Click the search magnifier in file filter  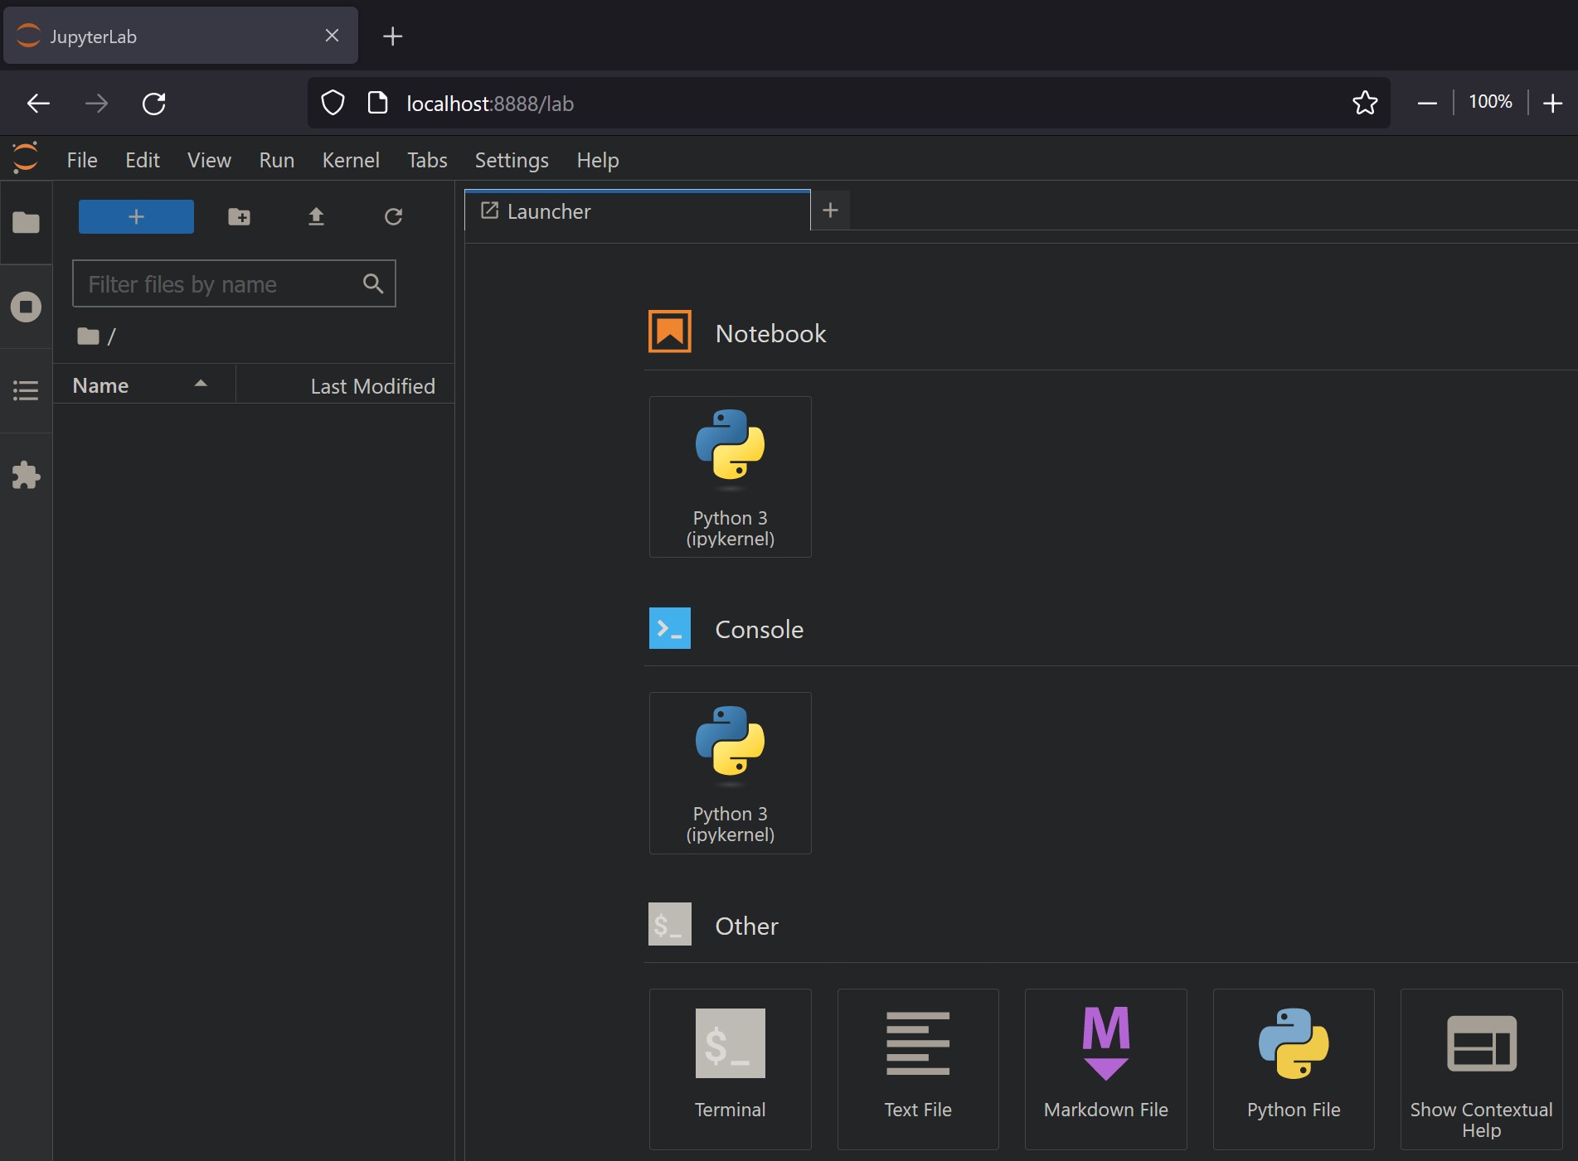click(x=373, y=283)
